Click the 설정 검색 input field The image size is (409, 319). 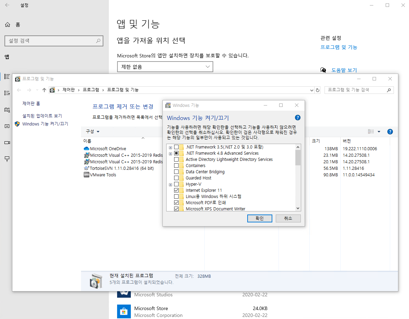[x=54, y=41]
